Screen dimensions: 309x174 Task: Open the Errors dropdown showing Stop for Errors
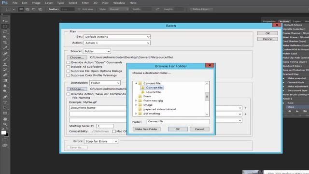pyautogui.click(x=101, y=141)
